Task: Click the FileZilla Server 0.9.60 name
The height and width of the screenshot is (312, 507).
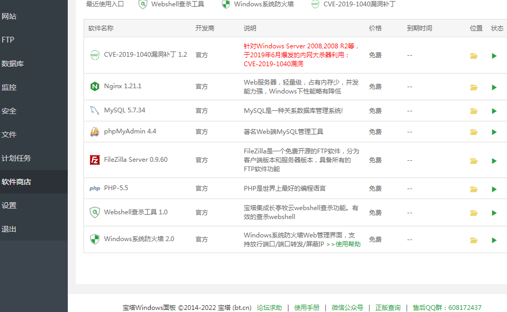Action: point(136,160)
